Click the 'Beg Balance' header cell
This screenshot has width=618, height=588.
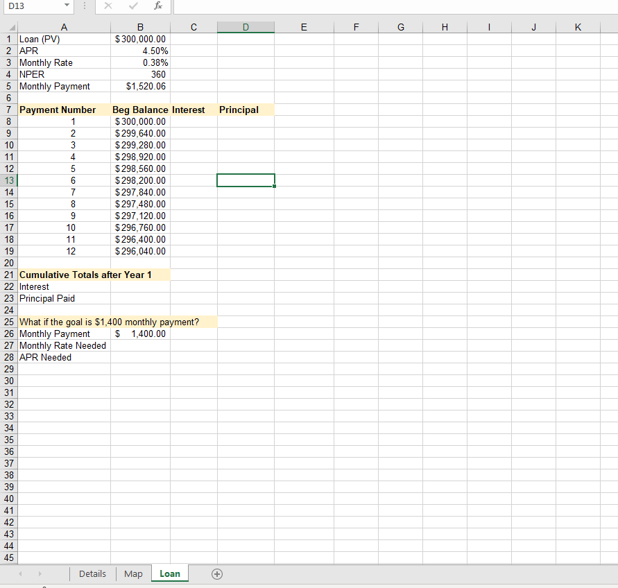tap(140, 110)
